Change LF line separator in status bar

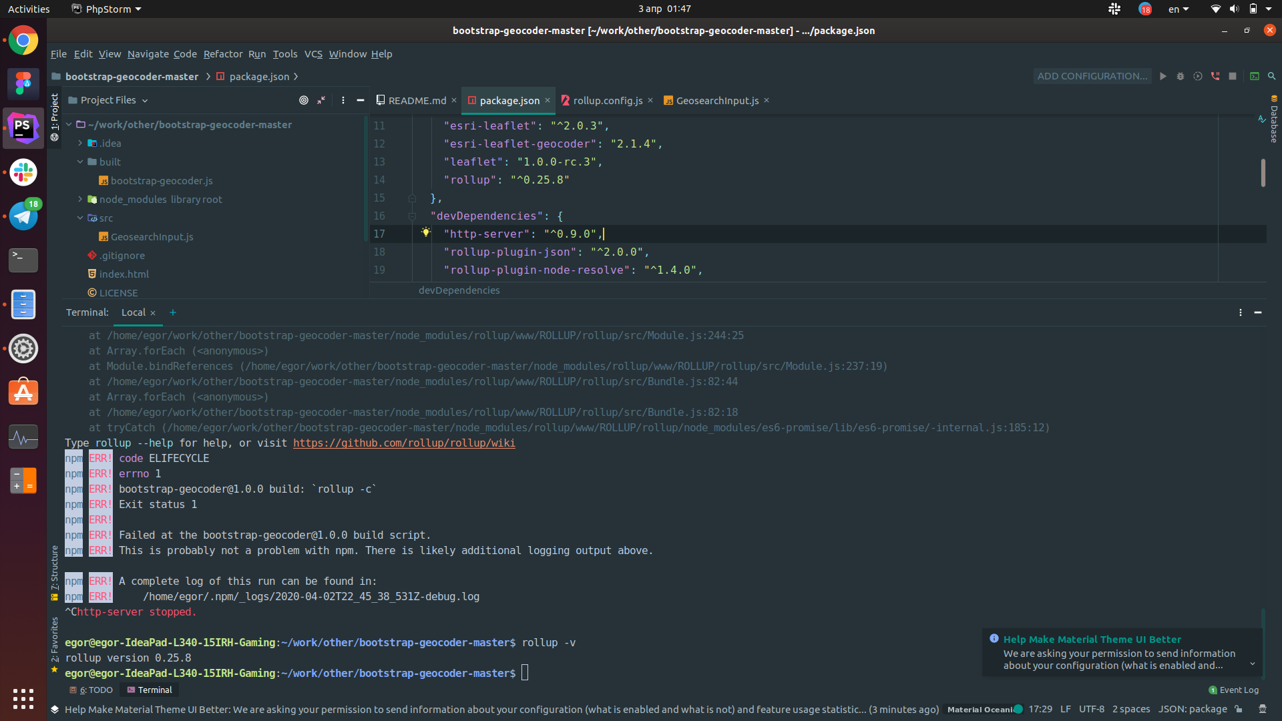(1066, 709)
